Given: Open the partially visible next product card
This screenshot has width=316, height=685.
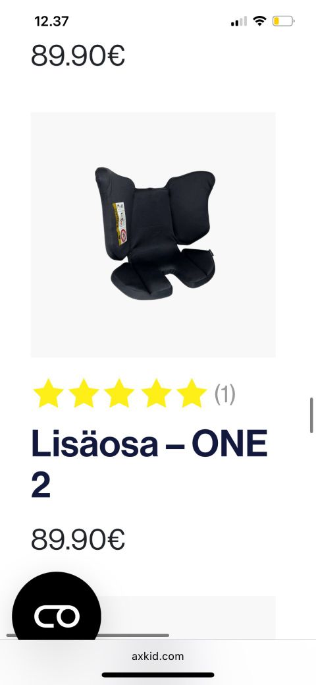Looking at the screenshot, I should (188, 617).
